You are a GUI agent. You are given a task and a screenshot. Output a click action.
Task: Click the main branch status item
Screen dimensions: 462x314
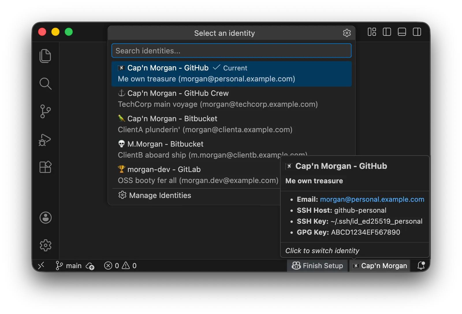coord(68,266)
